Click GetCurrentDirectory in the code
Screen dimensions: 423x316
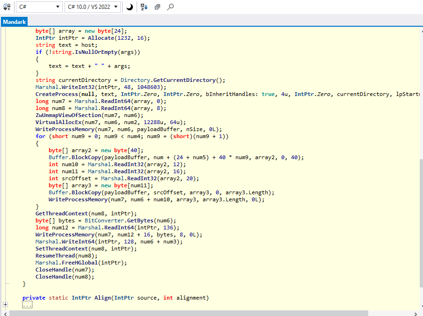point(184,80)
